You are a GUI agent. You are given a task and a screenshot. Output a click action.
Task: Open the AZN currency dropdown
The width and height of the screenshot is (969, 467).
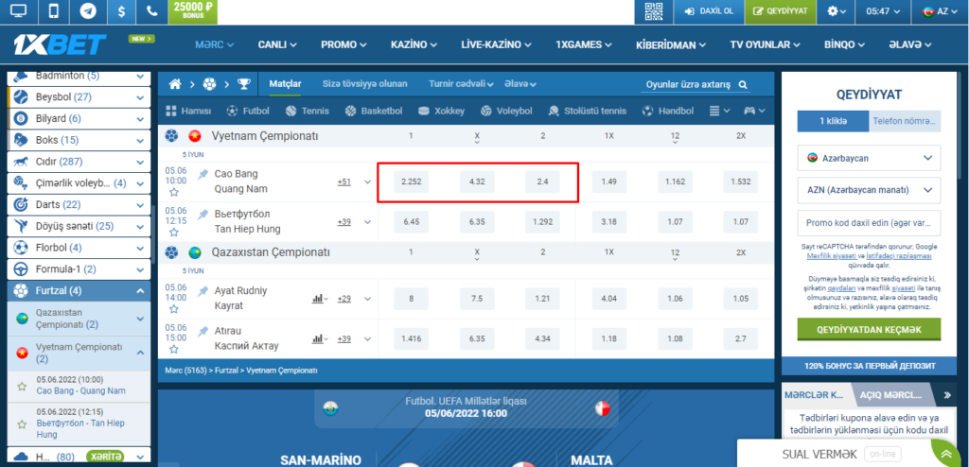pyautogui.click(x=870, y=190)
